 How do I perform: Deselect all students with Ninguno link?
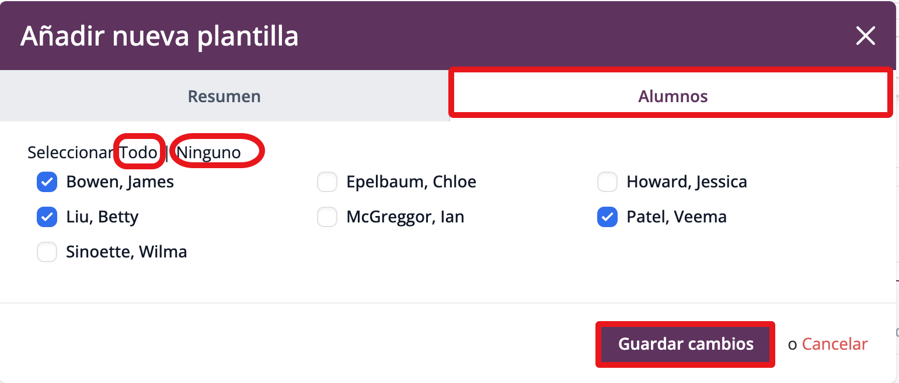coord(209,153)
